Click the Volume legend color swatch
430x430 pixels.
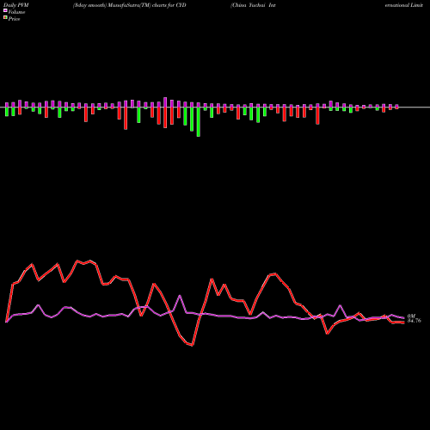tap(5, 10)
